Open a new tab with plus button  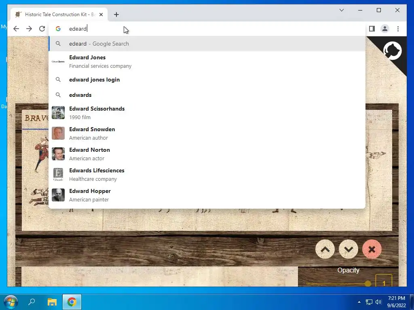click(x=116, y=15)
